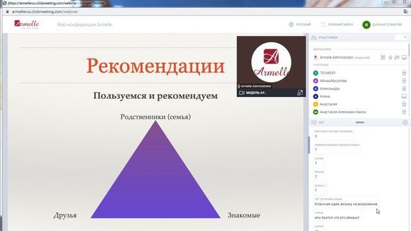Click the device icon next to 70166931

(x=404, y=73)
